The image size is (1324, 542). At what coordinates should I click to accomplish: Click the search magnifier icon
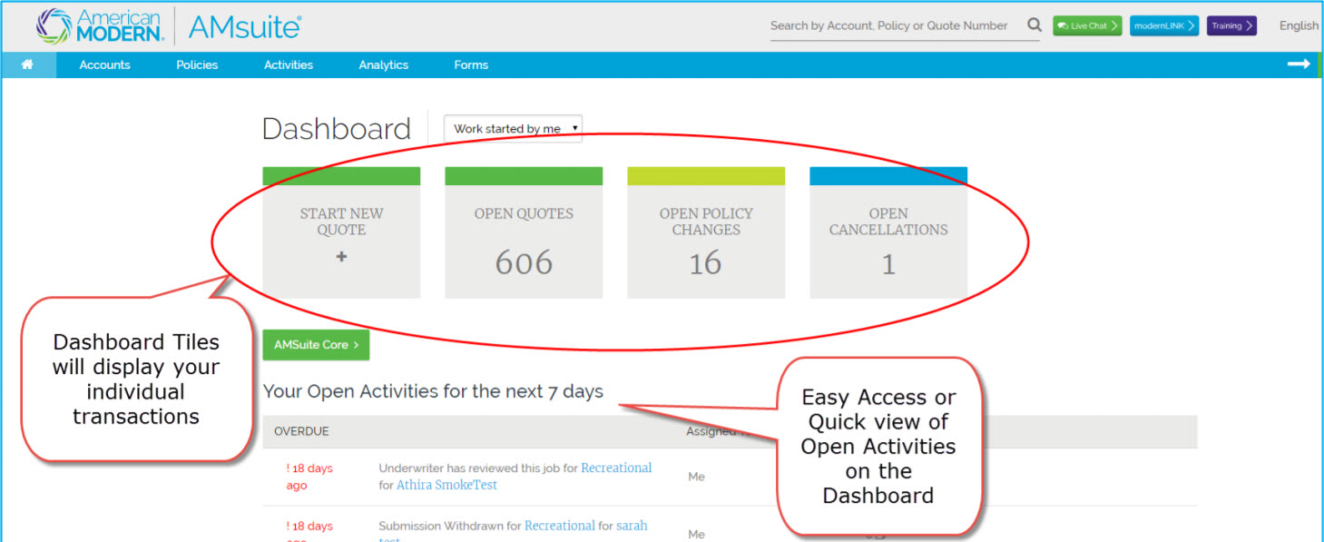[1034, 25]
